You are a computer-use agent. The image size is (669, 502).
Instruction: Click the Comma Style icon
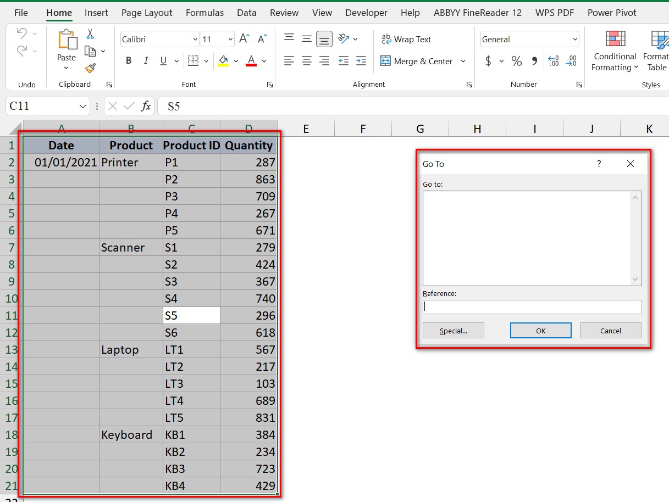[534, 62]
